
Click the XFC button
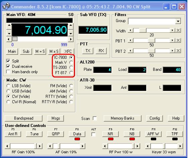pos(68,51)
